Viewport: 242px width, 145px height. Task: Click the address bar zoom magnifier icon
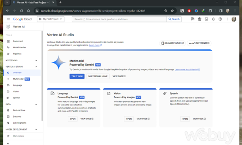[166, 11]
